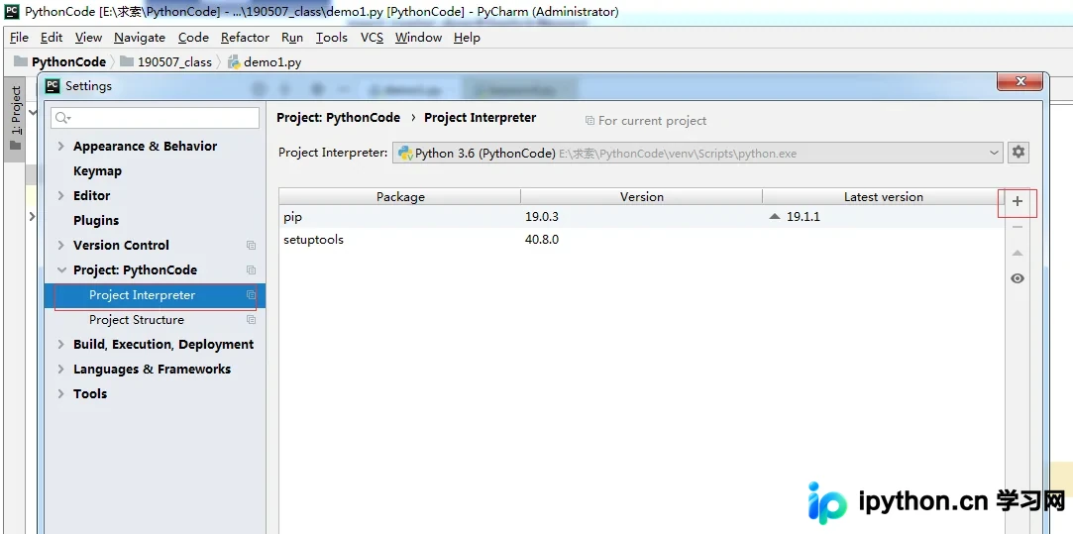This screenshot has height=534, width=1073.
Task: Sort by the Latest version column header
Action: point(884,196)
